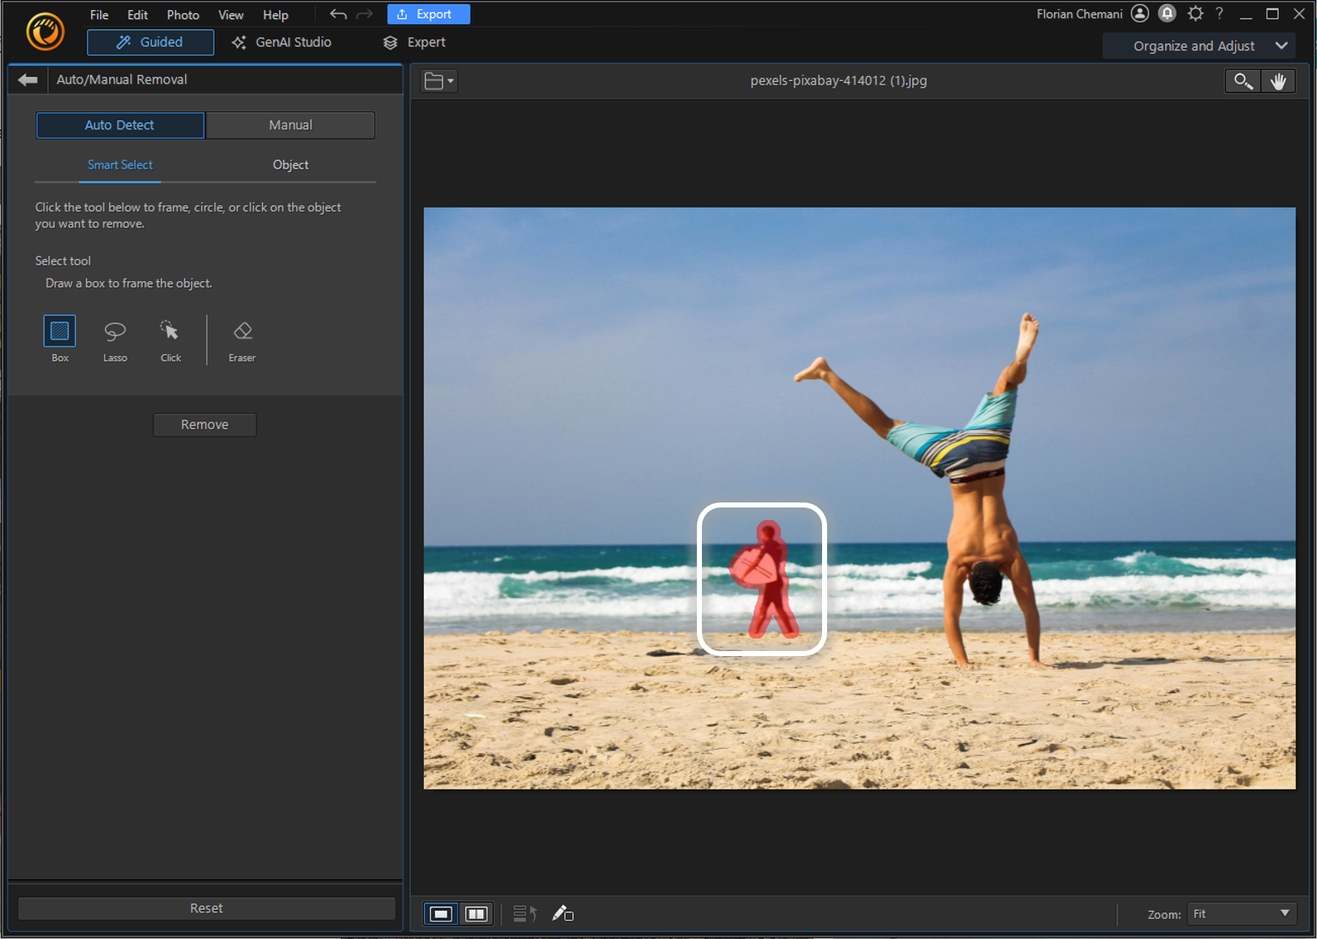Expand the Organize and Adjust dropdown
The width and height of the screenshot is (1317, 939).
(x=1198, y=46)
